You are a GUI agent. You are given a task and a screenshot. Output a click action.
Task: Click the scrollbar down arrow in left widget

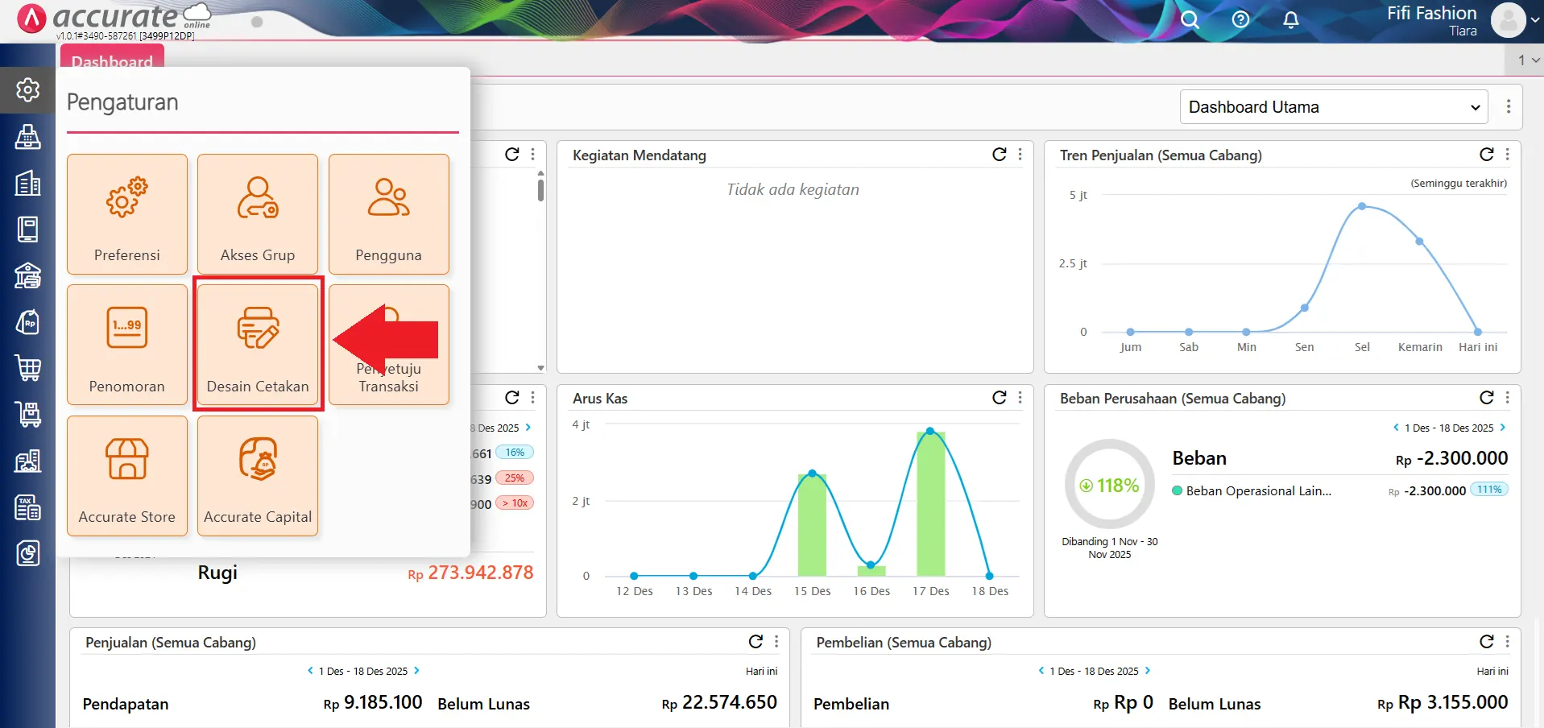pyautogui.click(x=540, y=368)
